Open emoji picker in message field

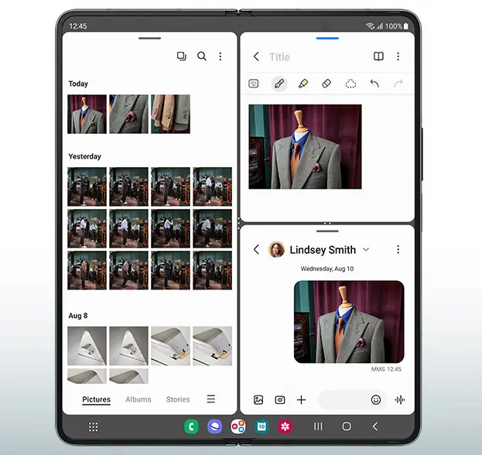[x=376, y=400]
